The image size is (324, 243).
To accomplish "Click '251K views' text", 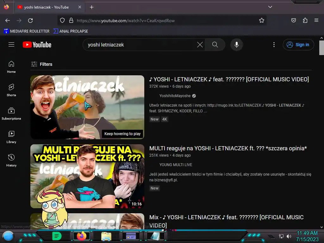I will 159,155.
